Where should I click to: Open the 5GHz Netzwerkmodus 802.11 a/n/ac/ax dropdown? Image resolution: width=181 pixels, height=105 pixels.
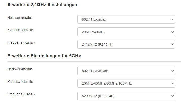click(x=126, y=71)
